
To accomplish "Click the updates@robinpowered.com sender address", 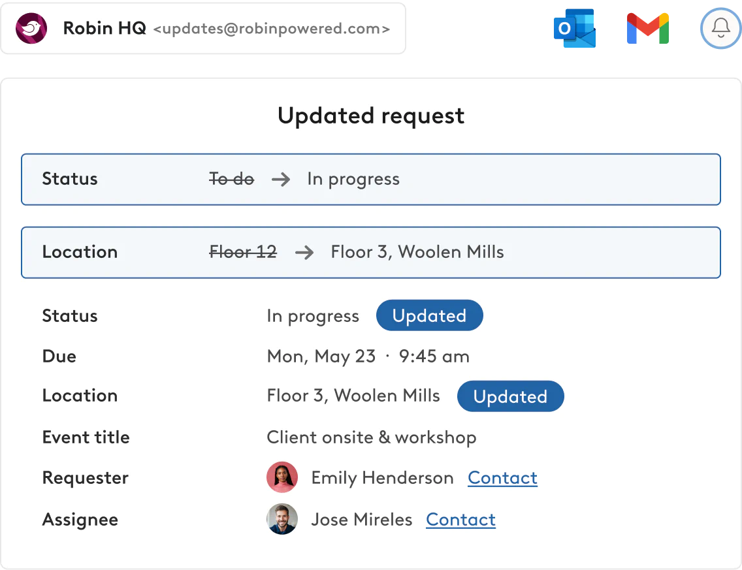I will pyautogui.click(x=272, y=29).
